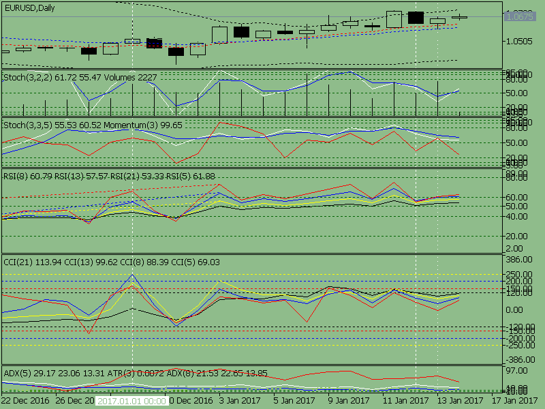545x409 pixels.
Task: Click the RSI(8) RSI(13) RSI(21) RSI(5) label
Action: [109, 177]
